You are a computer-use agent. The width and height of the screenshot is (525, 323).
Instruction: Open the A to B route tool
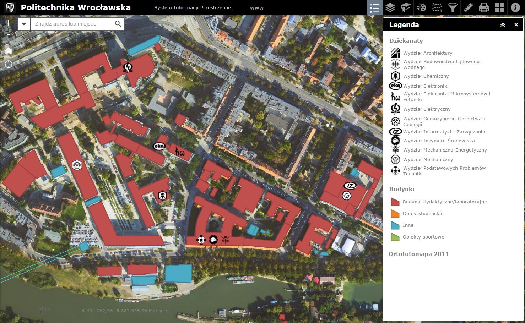click(x=437, y=7)
